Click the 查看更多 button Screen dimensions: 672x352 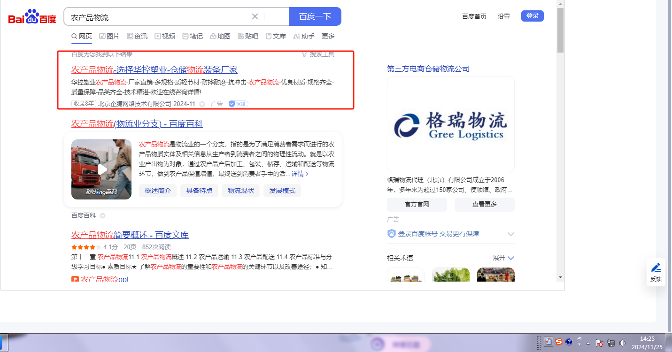[485, 205]
